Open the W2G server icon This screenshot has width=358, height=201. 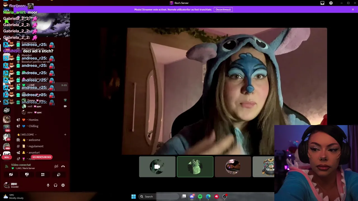7,110
